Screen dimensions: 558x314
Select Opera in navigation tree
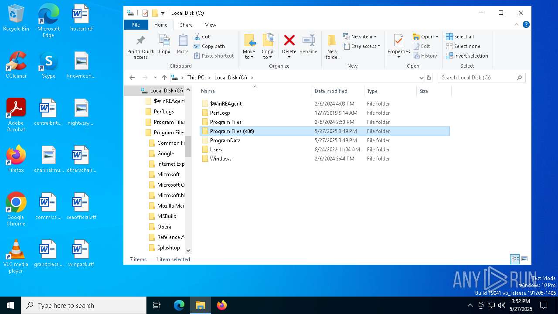164,227
